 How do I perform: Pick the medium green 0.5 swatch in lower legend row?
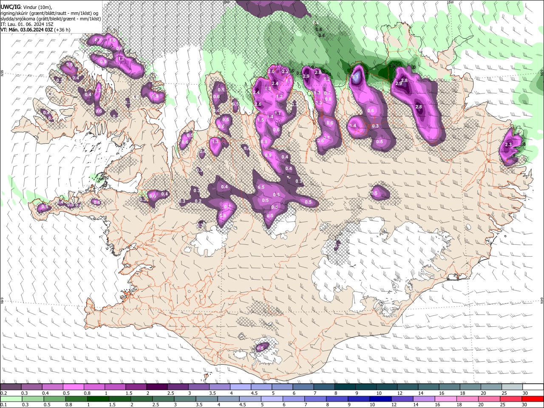tap(54, 399)
